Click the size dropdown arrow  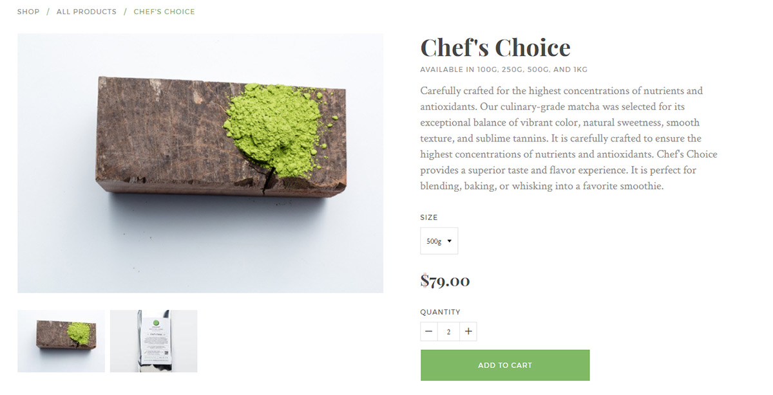click(x=449, y=241)
